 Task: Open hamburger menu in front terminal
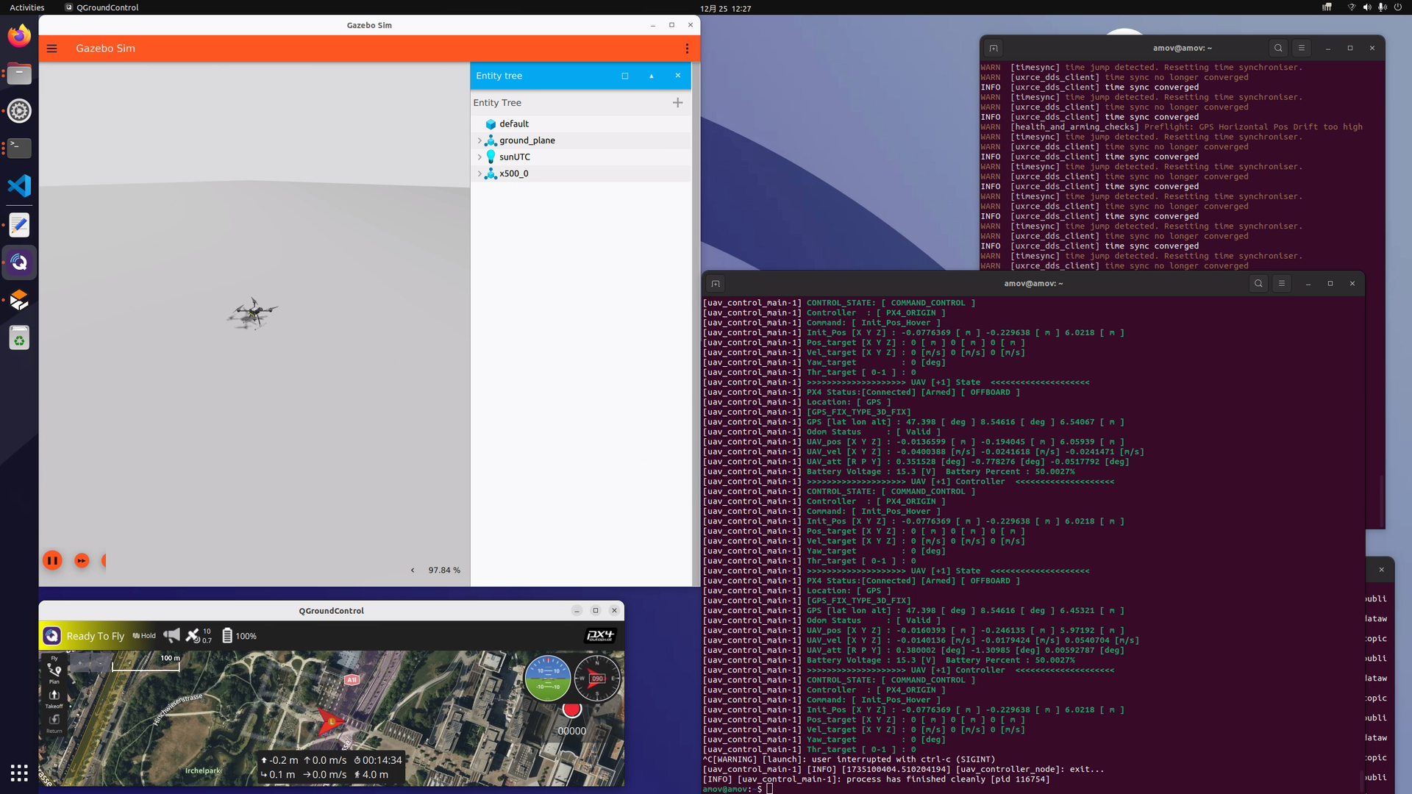[x=1282, y=284]
